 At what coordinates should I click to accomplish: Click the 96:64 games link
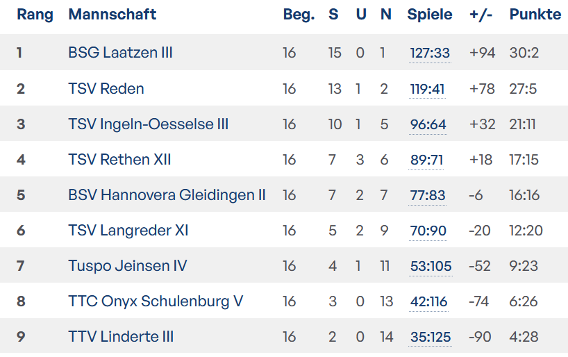coord(428,124)
